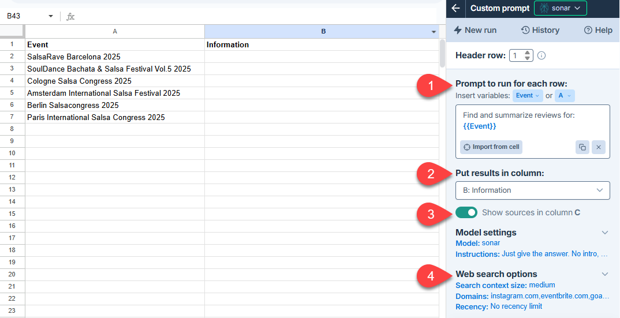Insert the Event variable chip
The height and width of the screenshot is (318, 620).
click(528, 96)
